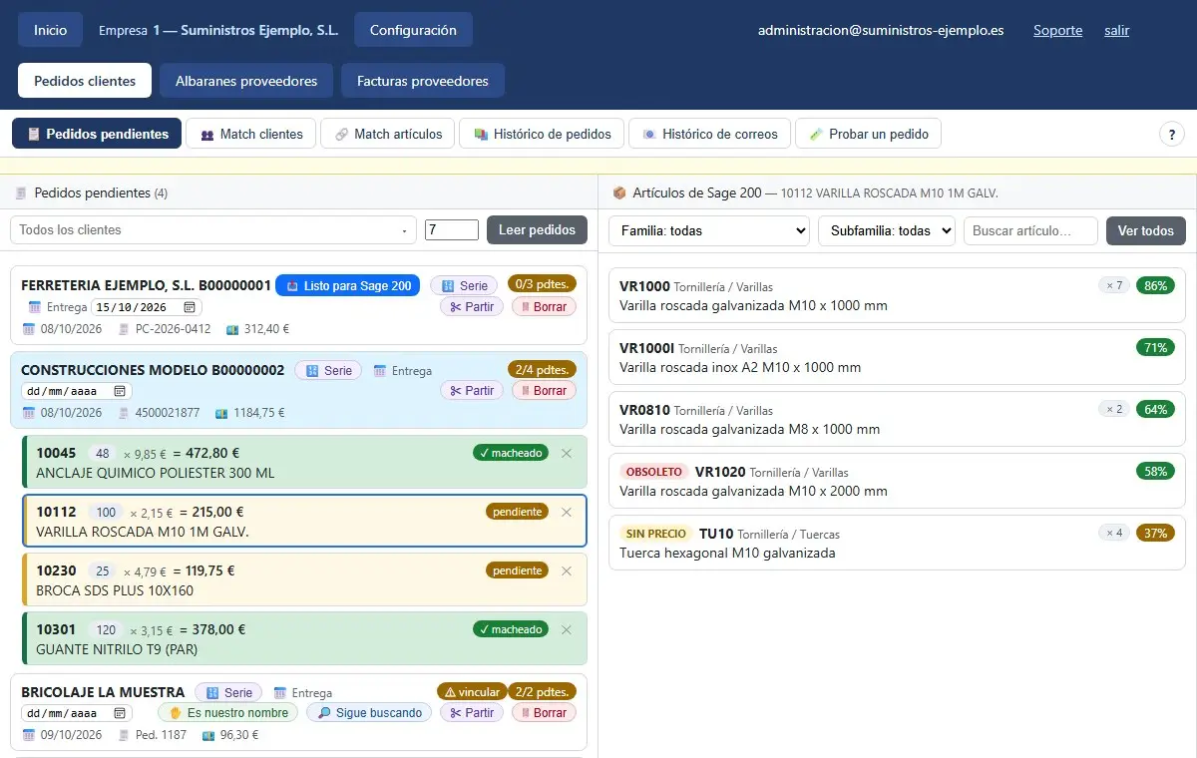
Task: Click the Listo para Sage 200 badge
Action: [348, 285]
